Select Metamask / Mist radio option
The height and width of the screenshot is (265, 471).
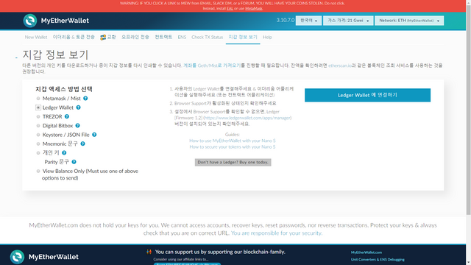[x=38, y=98]
